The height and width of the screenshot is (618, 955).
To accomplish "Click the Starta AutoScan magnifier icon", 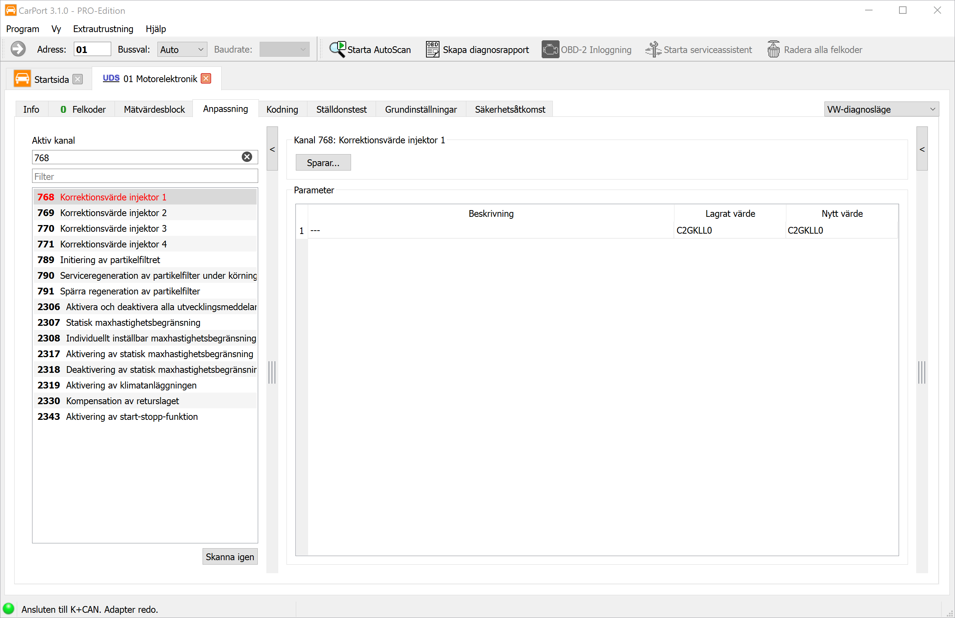I will click(x=337, y=49).
